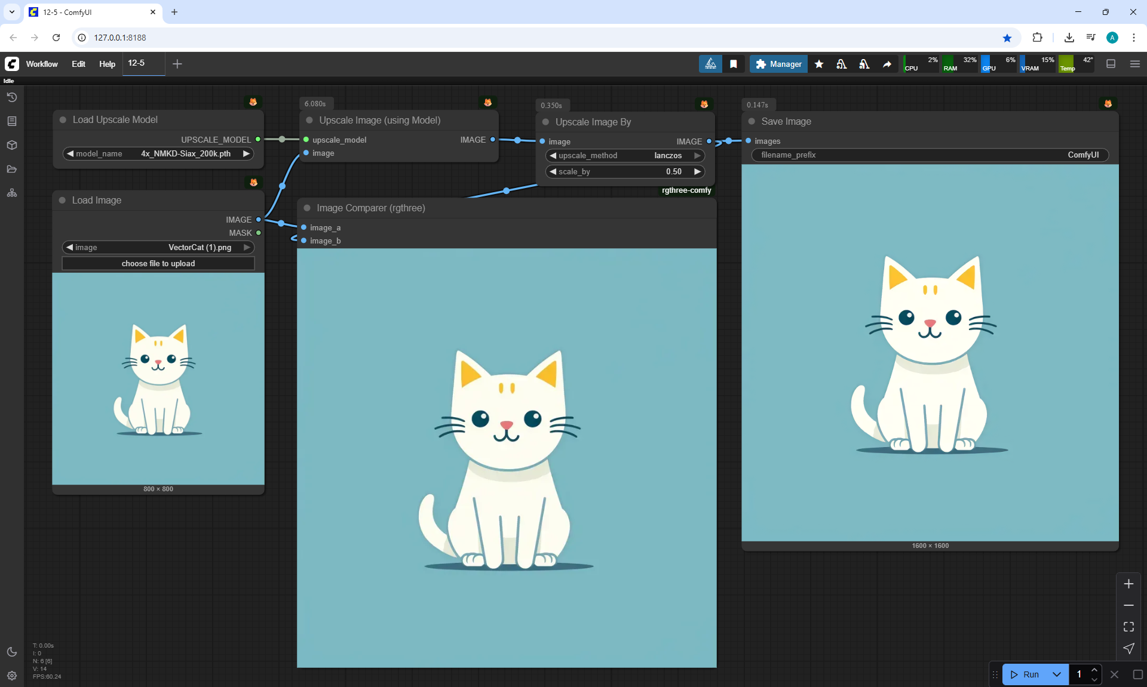Open the Workflow menu
This screenshot has height=687, width=1147.
42,64
